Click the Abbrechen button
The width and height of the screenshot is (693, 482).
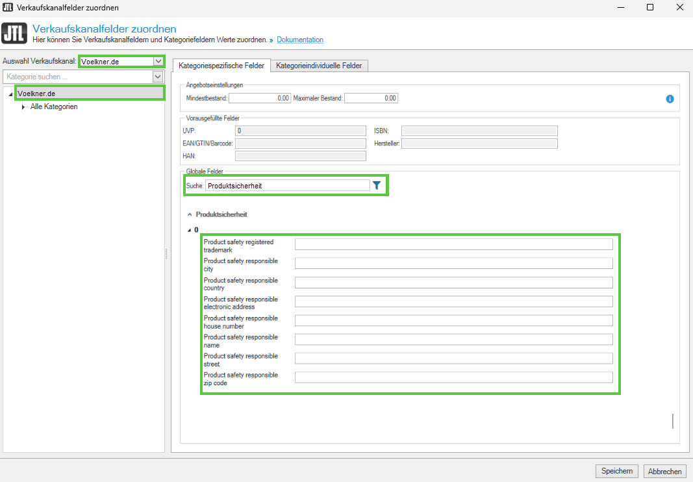click(664, 472)
